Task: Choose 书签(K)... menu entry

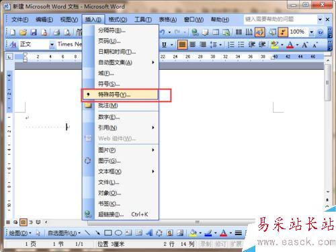Action: coord(120,204)
